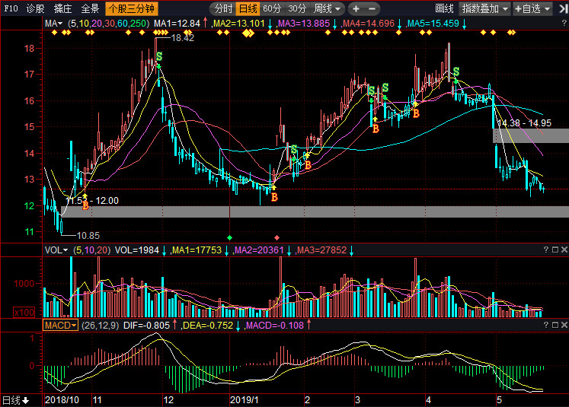Maximize the VOL indicator panel

[x=555, y=250]
